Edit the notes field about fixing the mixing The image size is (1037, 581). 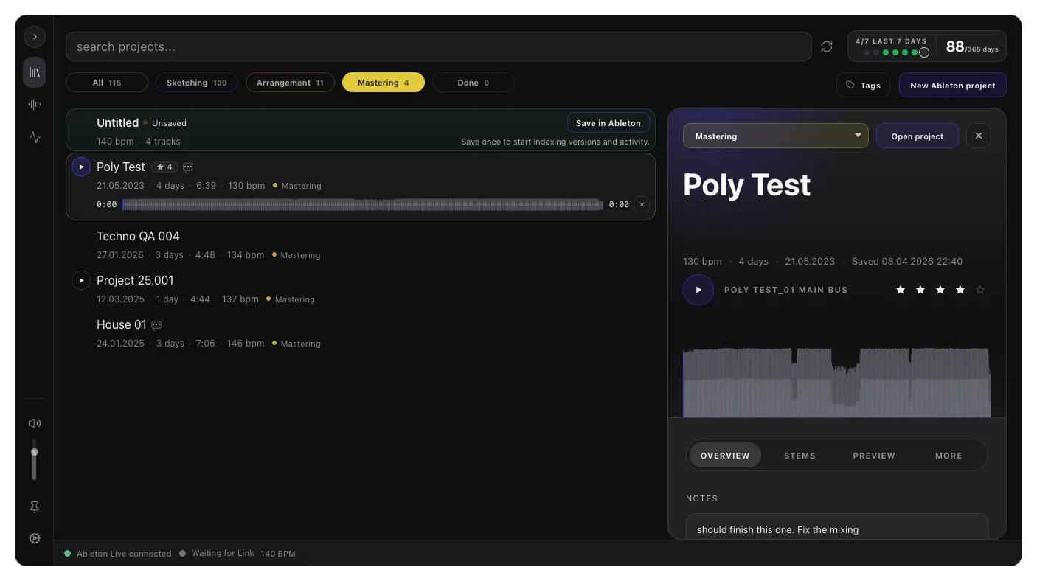[836, 526]
